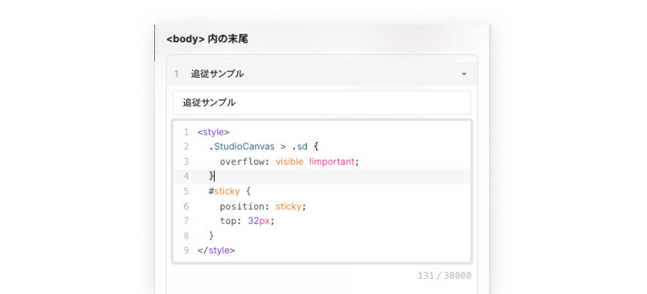The height and width of the screenshot is (294, 647).
Task: Click the closing </style> tag line
Action: click(216, 250)
